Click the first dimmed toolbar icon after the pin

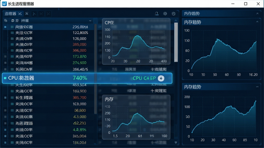pos(34,14)
